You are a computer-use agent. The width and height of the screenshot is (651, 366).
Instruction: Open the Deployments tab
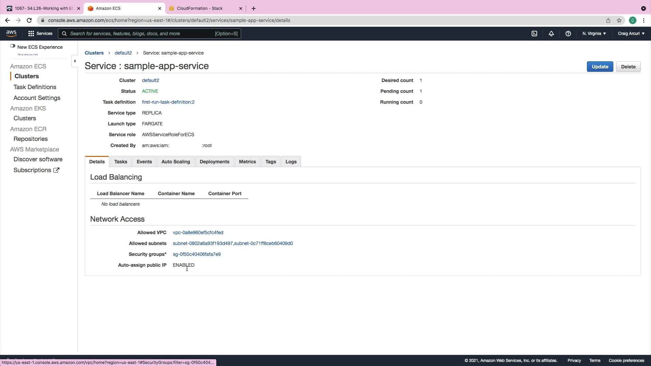(214, 162)
